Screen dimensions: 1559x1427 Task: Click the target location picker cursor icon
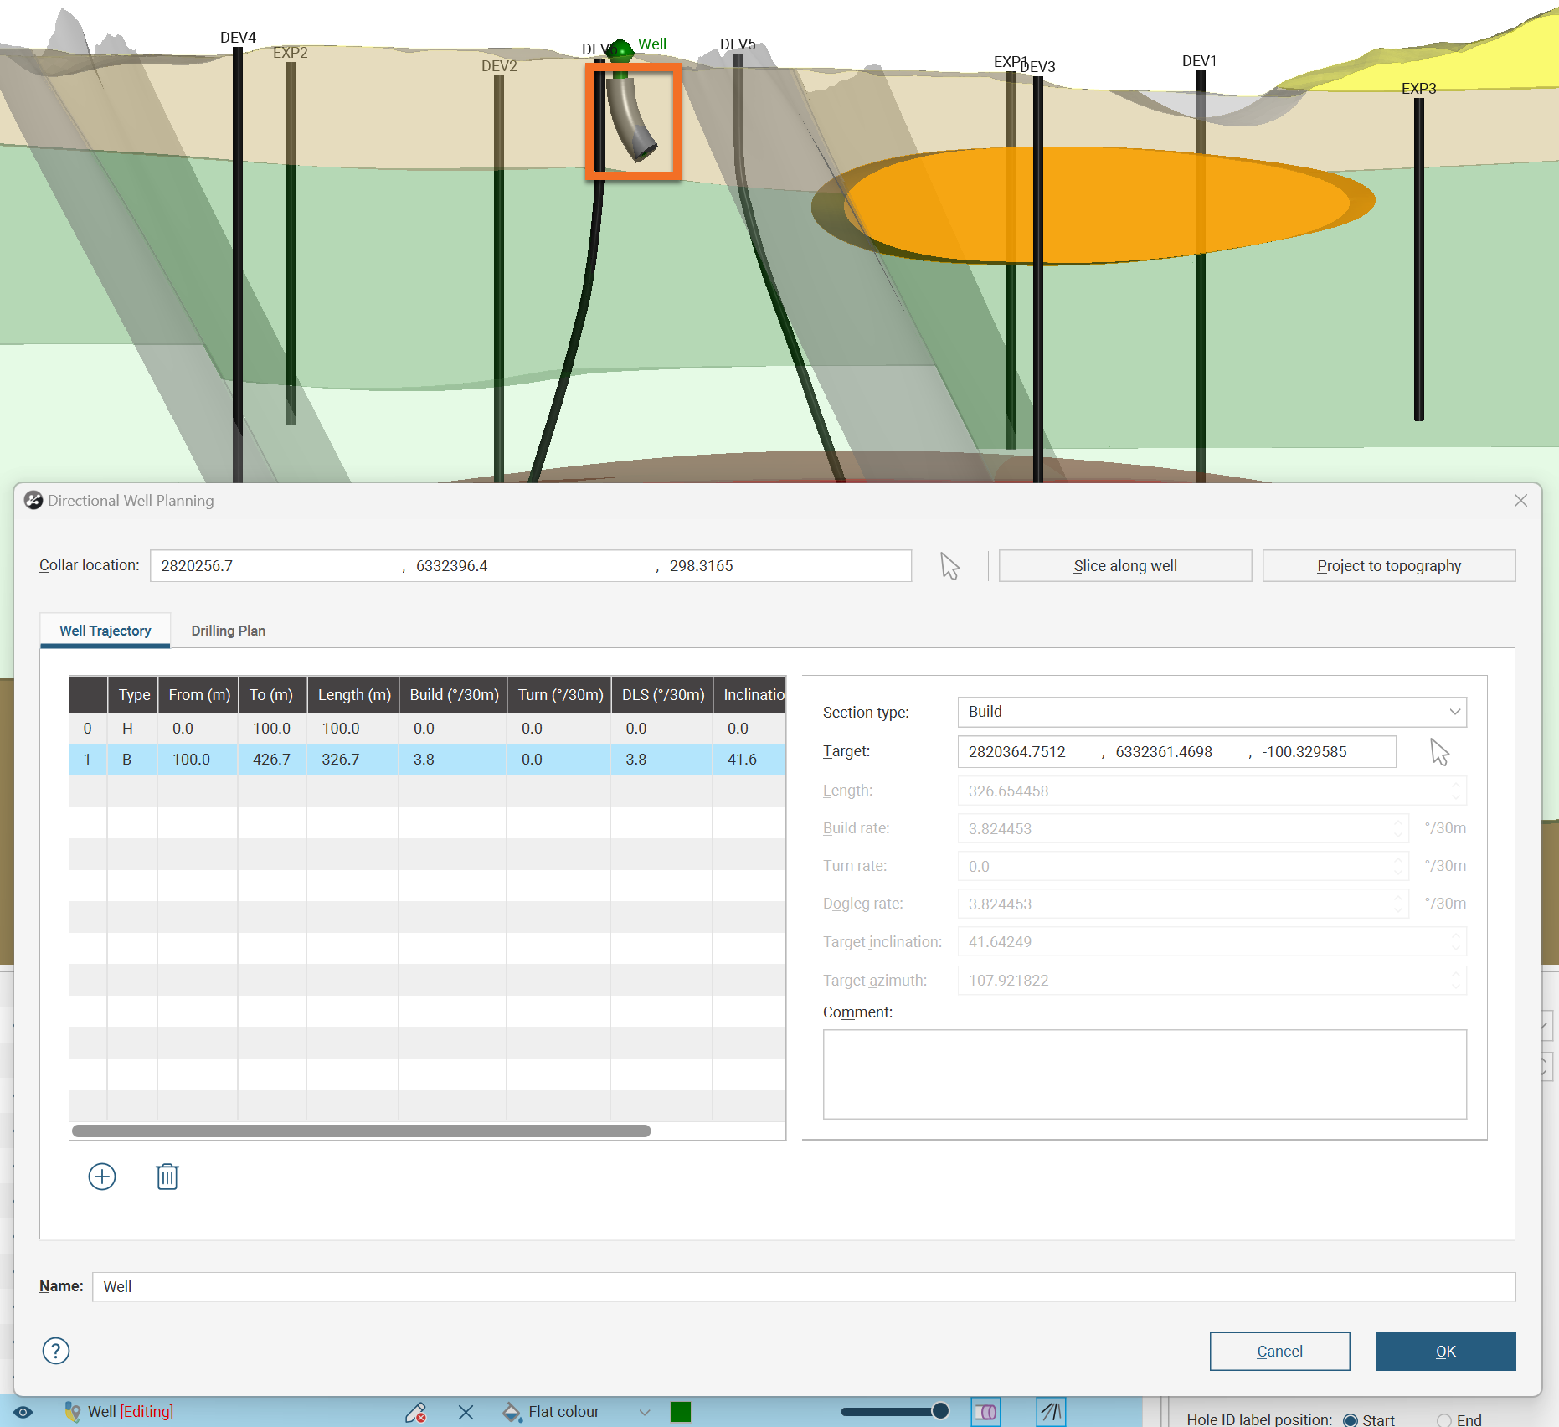click(1439, 752)
